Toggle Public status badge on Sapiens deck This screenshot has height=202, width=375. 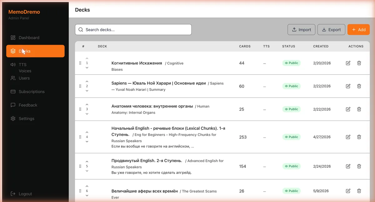pos(292,86)
